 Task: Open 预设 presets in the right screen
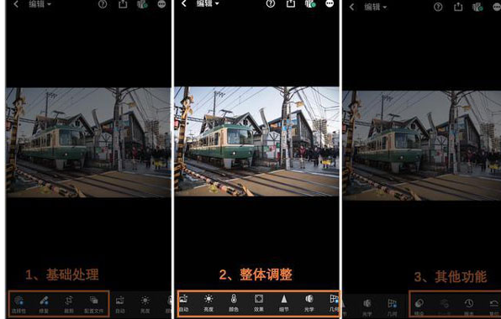pyautogui.click(x=419, y=307)
